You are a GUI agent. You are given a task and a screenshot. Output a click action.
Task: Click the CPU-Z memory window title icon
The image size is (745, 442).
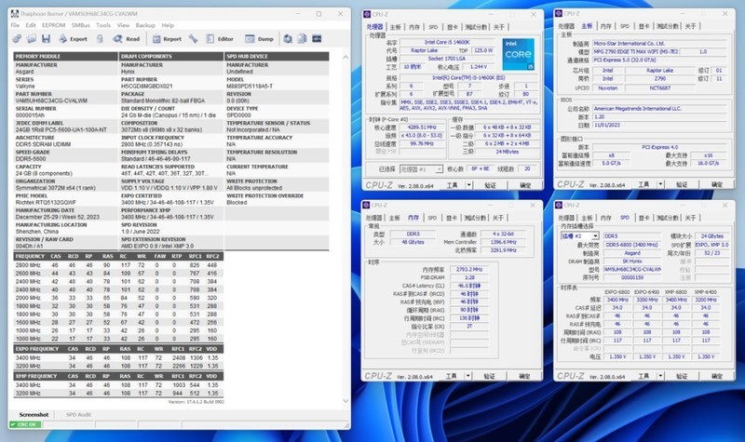click(366, 205)
